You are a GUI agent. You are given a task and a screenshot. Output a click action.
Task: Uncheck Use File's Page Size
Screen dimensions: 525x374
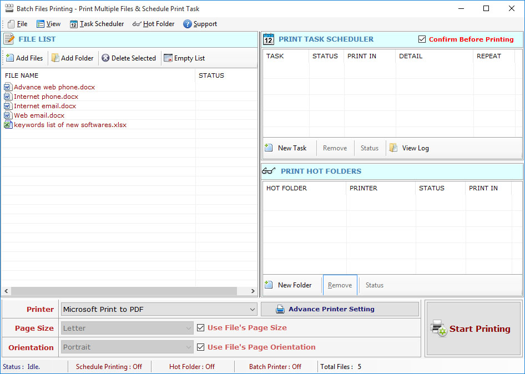201,328
